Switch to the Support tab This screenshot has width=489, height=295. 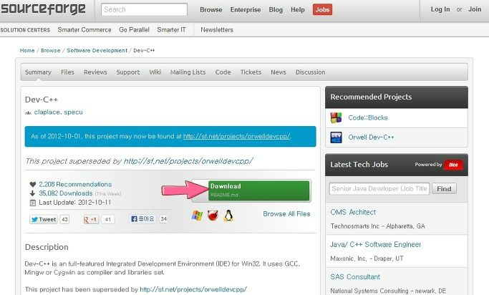pos(128,72)
